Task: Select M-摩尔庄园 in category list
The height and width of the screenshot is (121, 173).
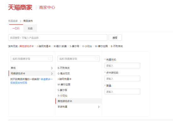Action: point(64,85)
